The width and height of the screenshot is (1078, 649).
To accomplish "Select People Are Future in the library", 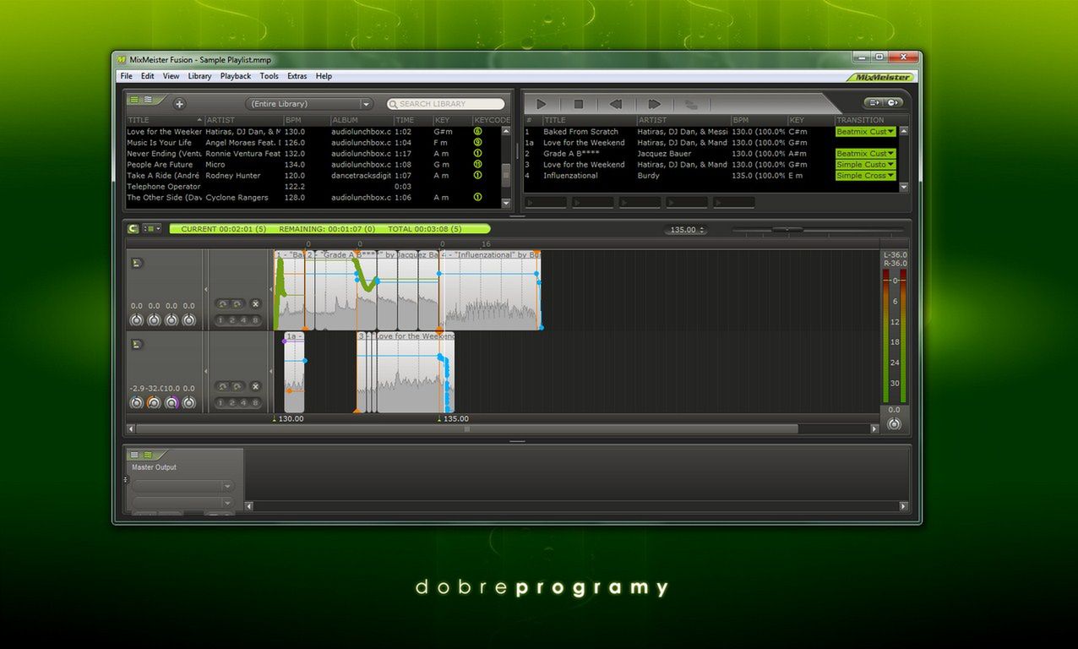I will (x=313, y=165).
